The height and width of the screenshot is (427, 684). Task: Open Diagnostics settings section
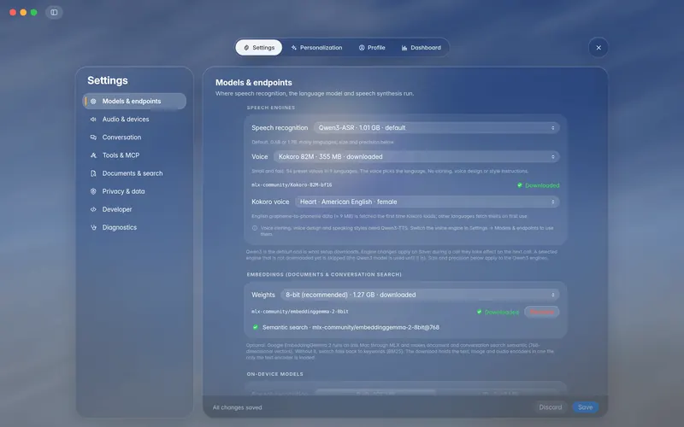coord(134,227)
